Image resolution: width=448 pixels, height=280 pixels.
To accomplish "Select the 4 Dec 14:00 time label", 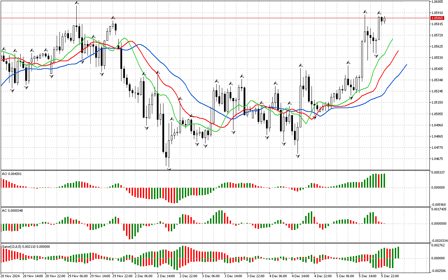I will pyautogui.click(x=300, y=276).
